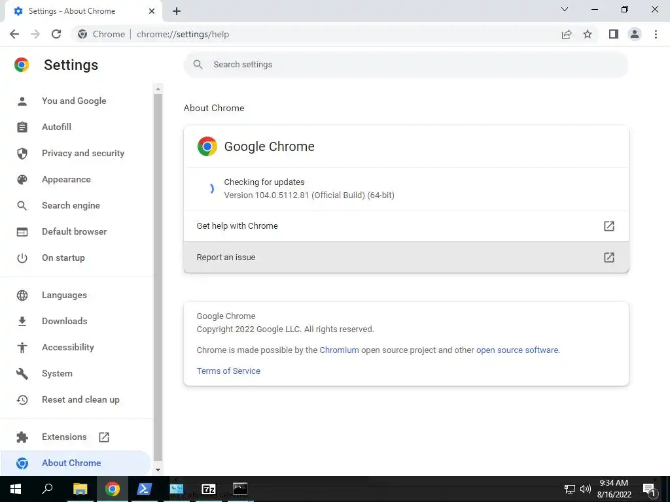
Task: Open the Windows Start menu
Action: pyautogui.click(x=16, y=489)
